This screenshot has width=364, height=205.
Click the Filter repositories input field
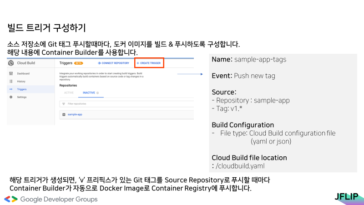point(126,104)
